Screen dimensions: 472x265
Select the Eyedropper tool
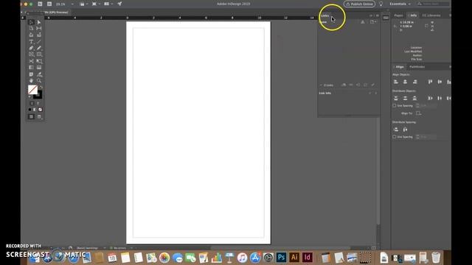pyautogui.click(x=39, y=74)
